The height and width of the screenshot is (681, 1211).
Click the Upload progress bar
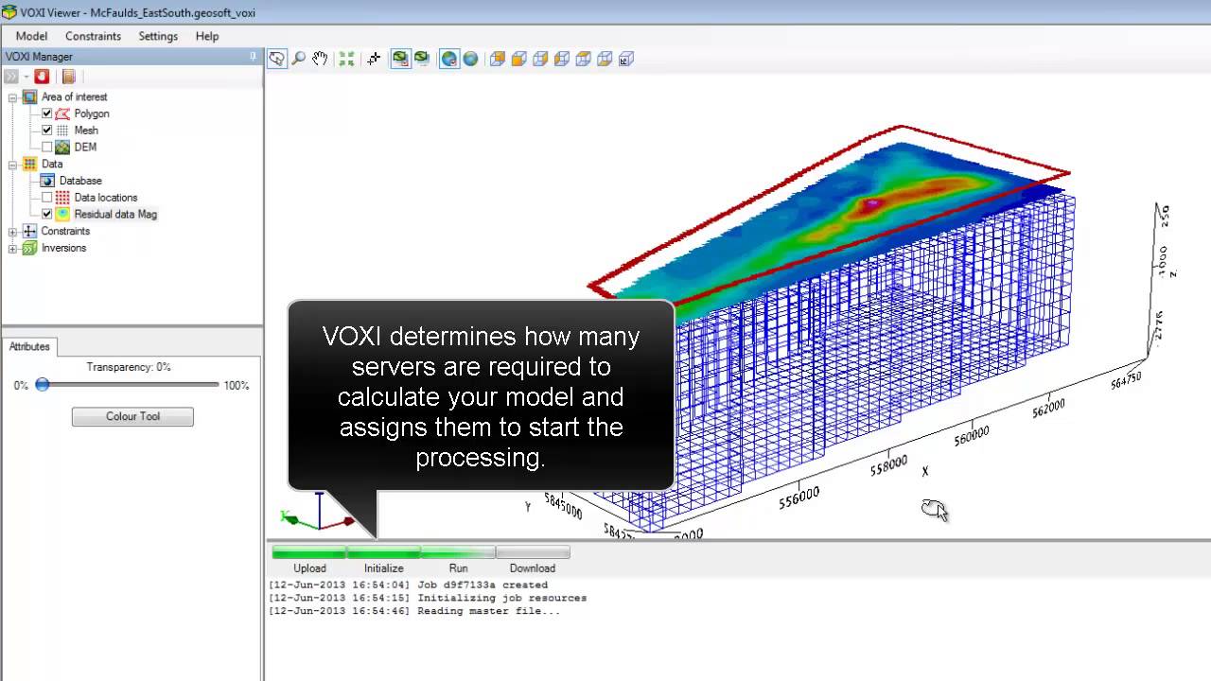pyautogui.click(x=309, y=552)
